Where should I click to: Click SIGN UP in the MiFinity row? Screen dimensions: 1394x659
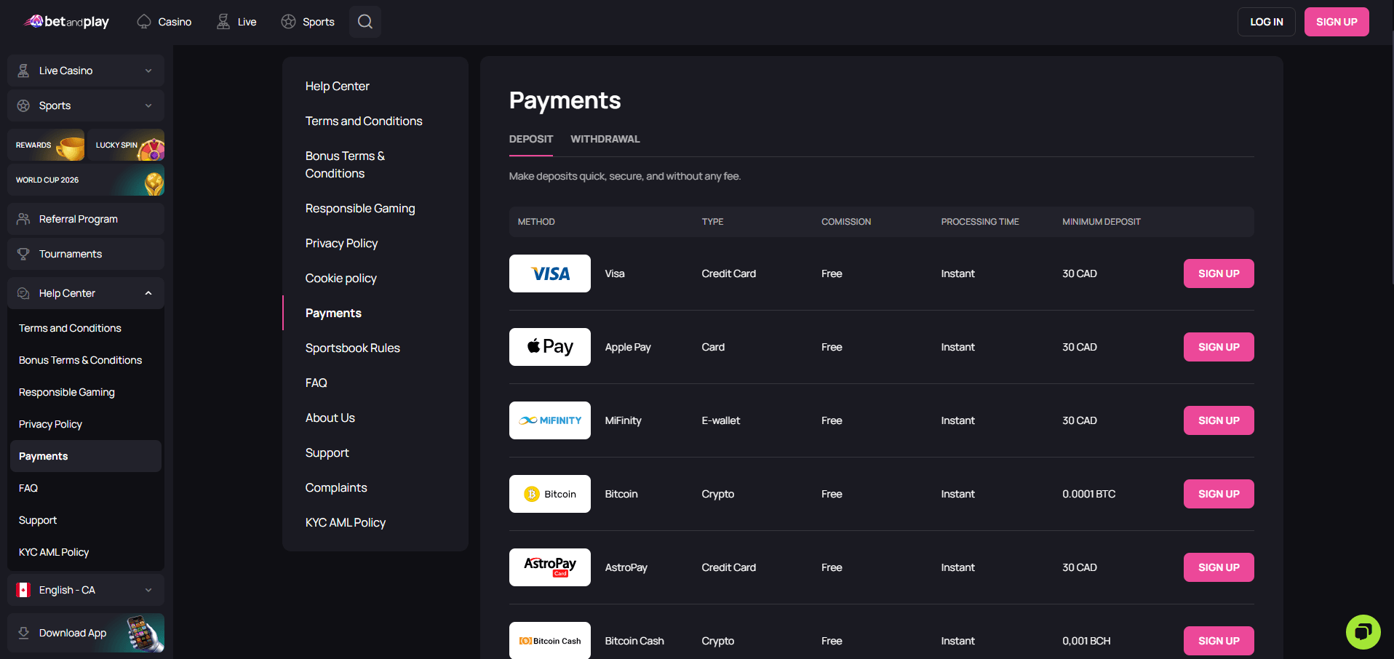click(1219, 420)
